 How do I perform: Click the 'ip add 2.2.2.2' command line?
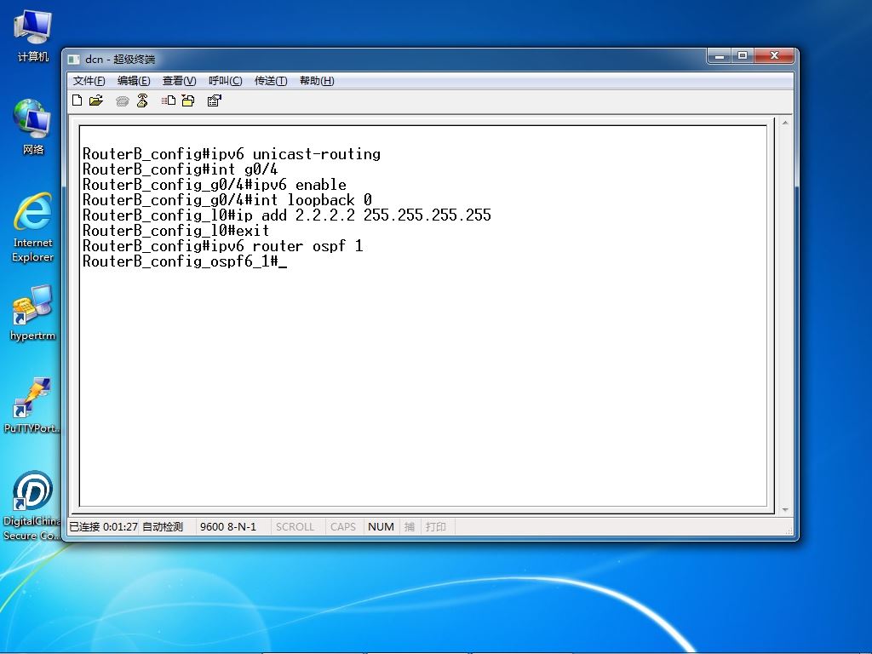coord(286,215)
